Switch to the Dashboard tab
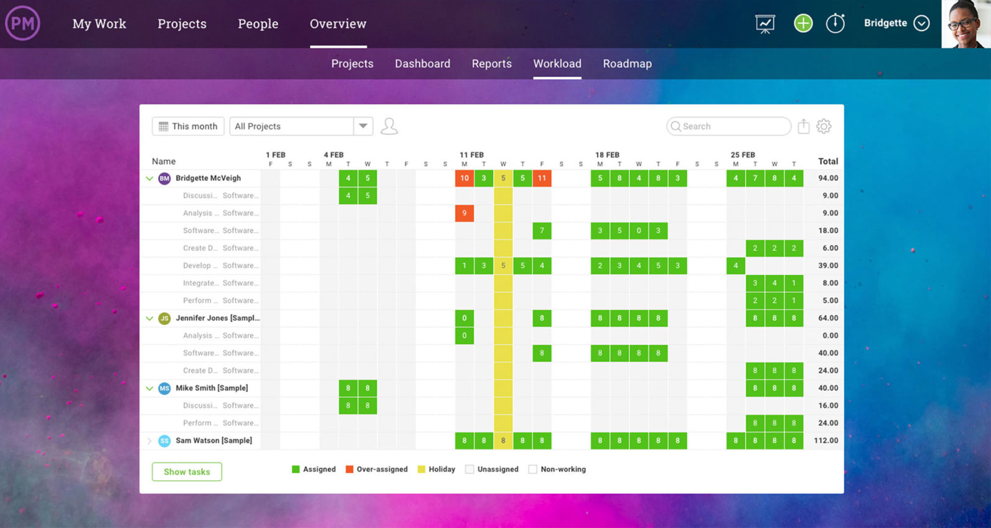Viewport: 991px width, 528px height. click(422, 64)
